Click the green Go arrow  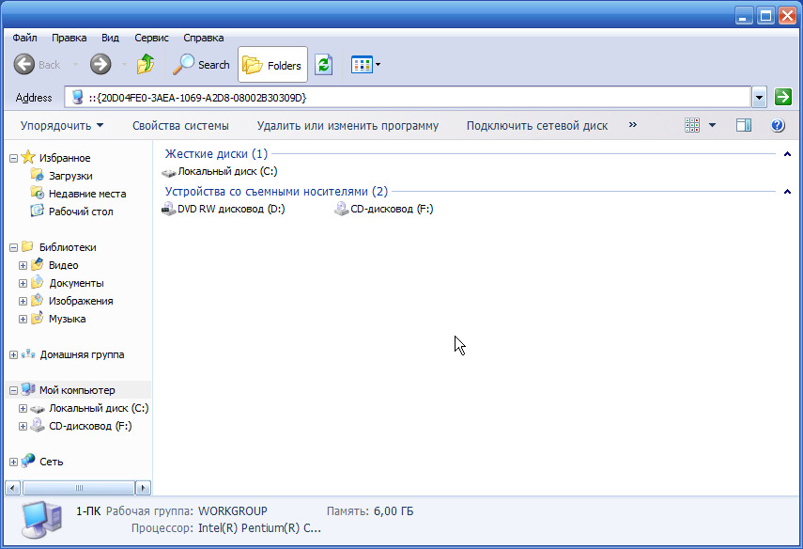coord(783,97)
